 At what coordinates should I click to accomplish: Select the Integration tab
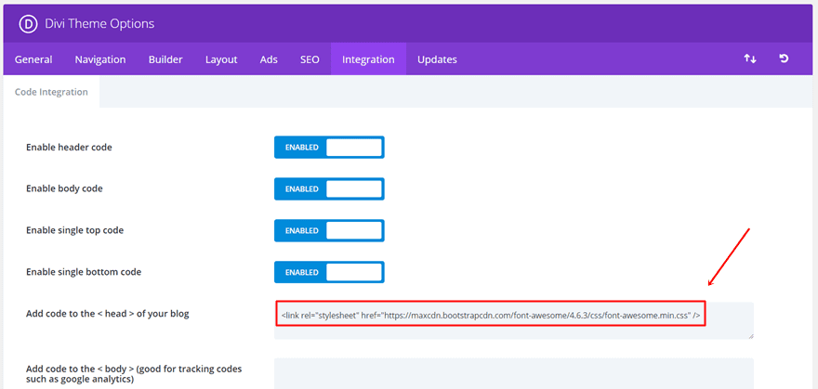[368, 59]
